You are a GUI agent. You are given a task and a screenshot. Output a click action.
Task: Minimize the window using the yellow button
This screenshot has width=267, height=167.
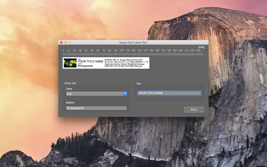click(65, 42)
